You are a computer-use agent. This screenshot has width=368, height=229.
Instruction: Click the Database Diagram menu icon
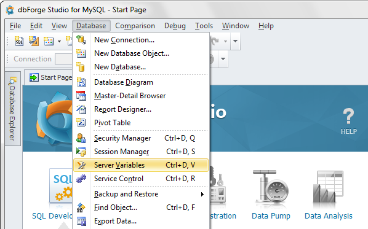81,82
